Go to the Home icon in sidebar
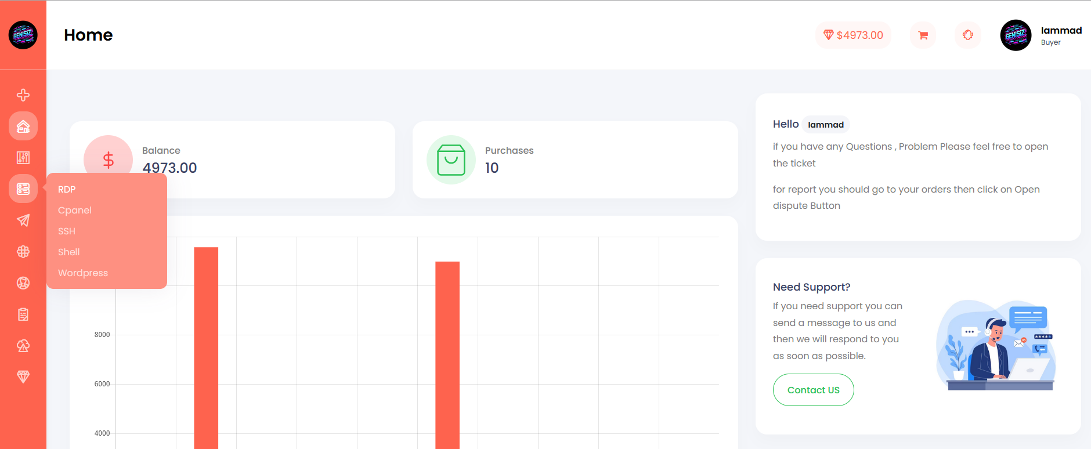The height and width of the screenshot is (449, 1091). tap(23, 126)
